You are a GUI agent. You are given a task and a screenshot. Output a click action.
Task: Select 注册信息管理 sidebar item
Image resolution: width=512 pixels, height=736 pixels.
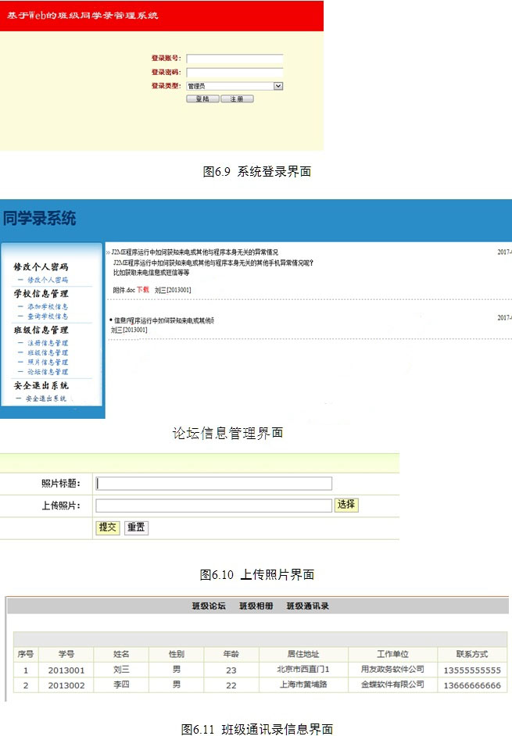pyautogui.click(x=48, y=344)
